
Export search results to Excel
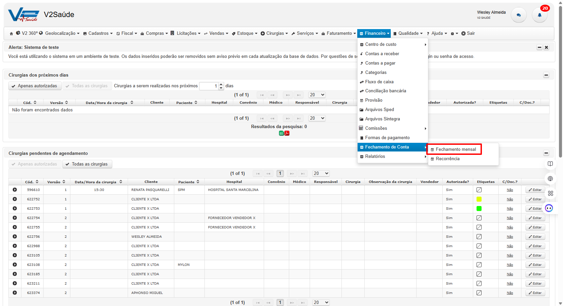(x=281, y=133)
